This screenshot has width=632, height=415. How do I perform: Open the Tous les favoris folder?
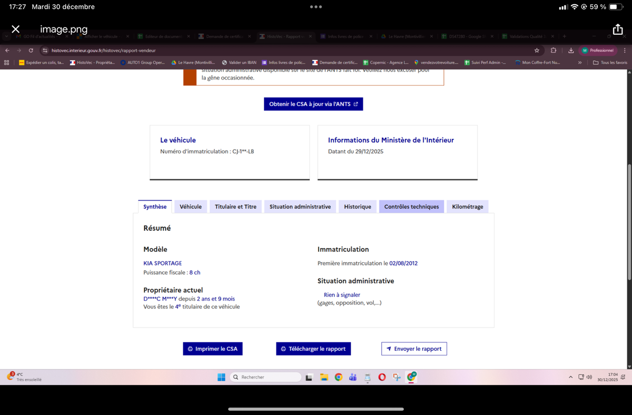610,63
